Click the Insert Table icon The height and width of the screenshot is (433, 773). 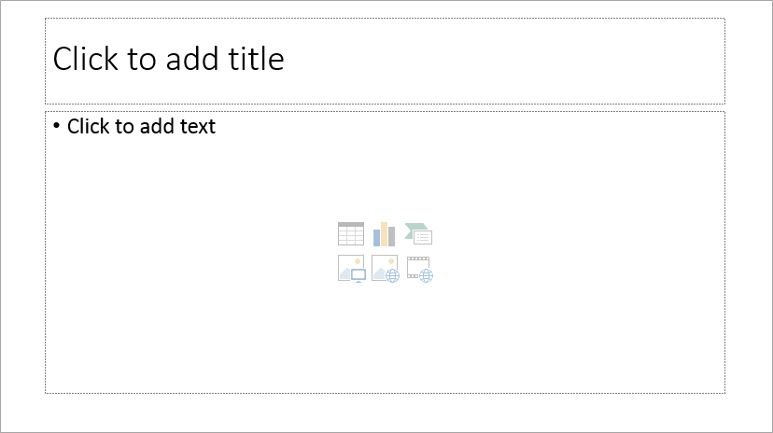[x=351, y=233]
